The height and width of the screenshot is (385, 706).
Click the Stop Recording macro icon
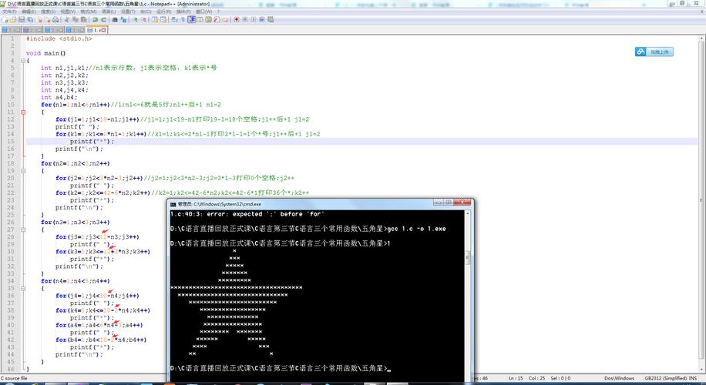245,20
